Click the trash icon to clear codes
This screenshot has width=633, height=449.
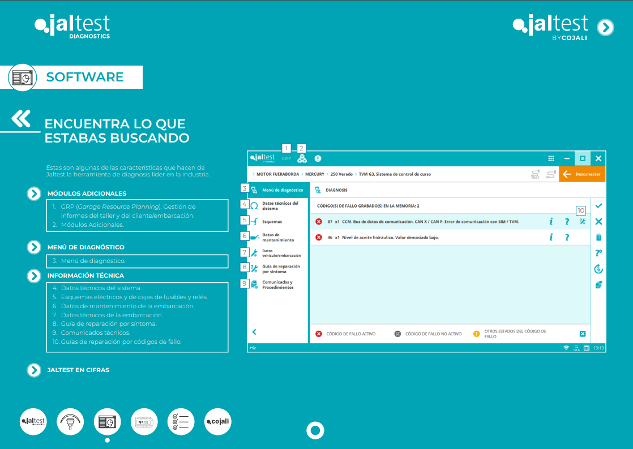[x=598, y=238]
